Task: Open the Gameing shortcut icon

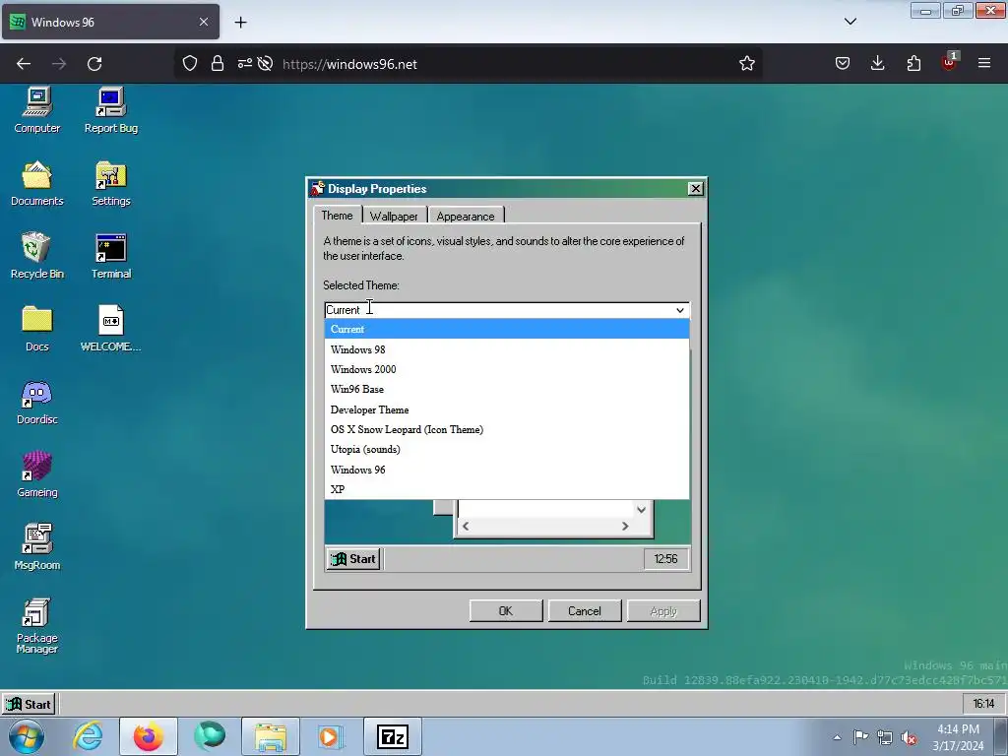Action: pos(37,474)
